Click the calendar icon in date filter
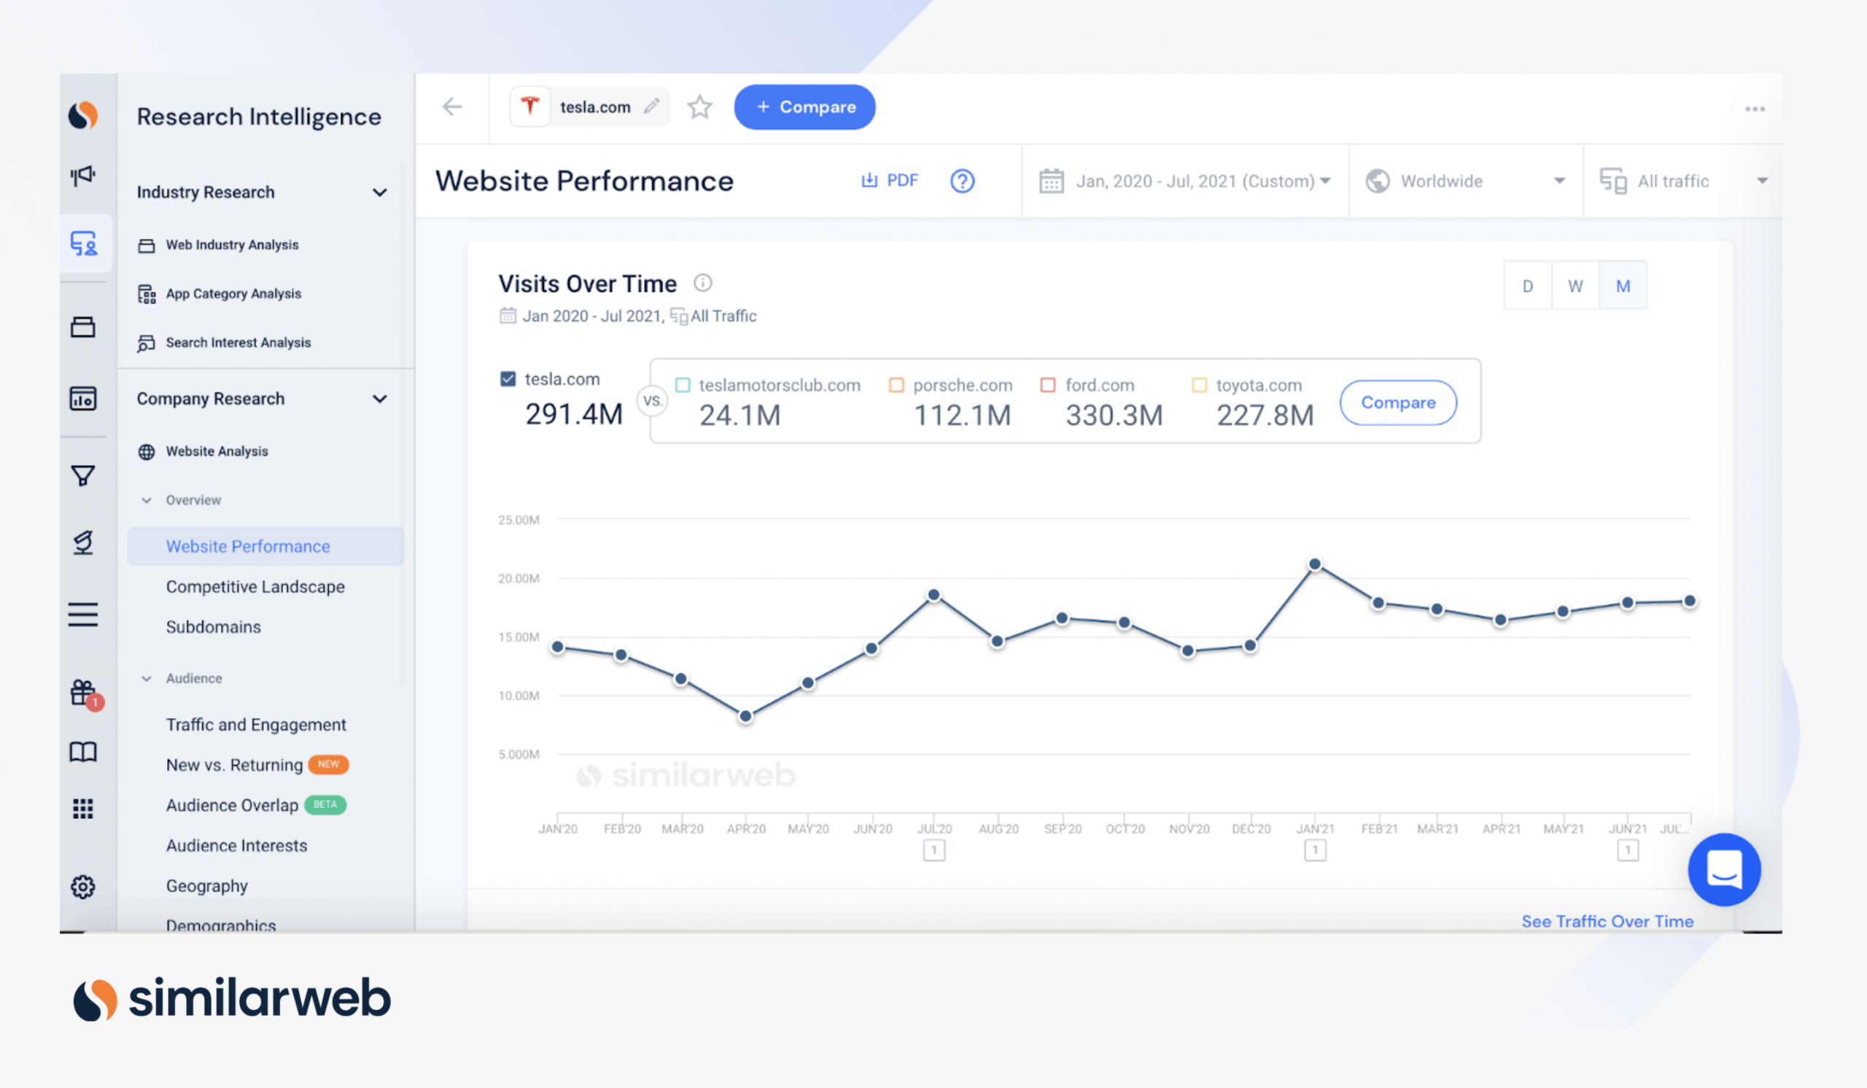 [1051, 181]
